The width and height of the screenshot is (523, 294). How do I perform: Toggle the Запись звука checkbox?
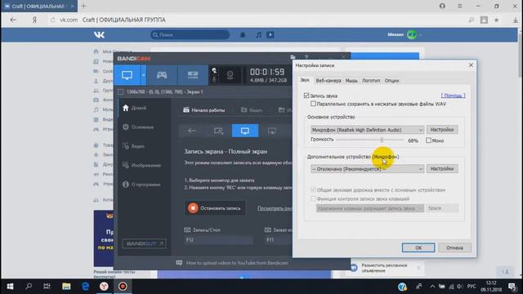pos(306,96)
